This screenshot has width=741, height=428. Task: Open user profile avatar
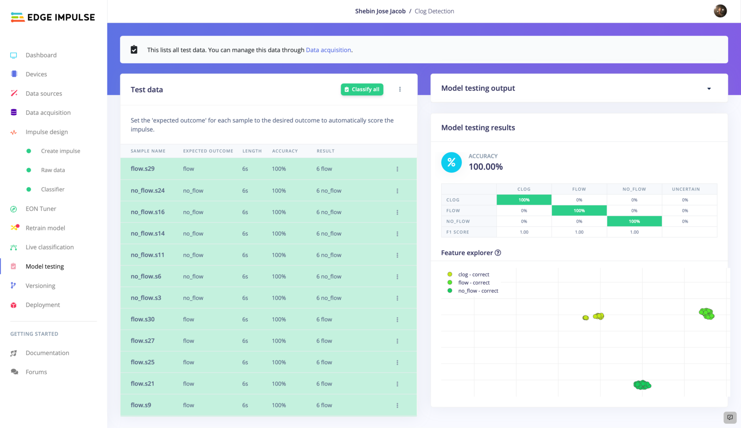tap(720, 11)
